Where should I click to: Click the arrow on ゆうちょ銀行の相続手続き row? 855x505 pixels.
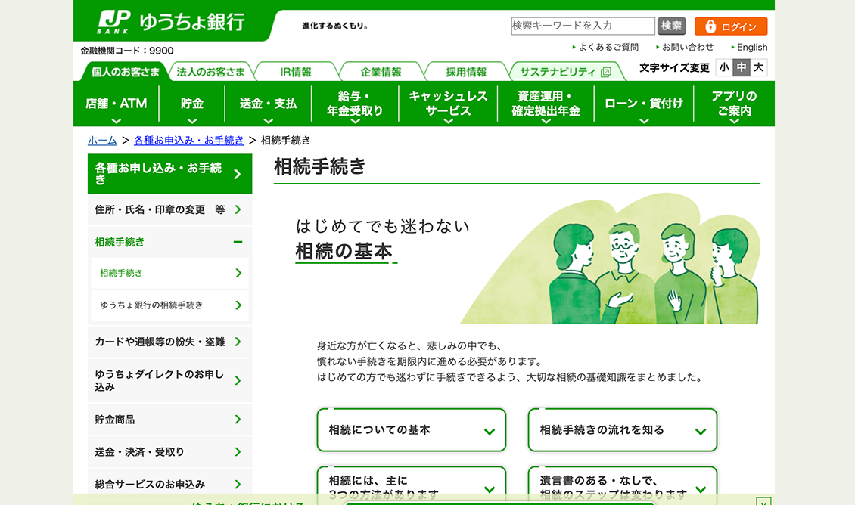[238, 305]
